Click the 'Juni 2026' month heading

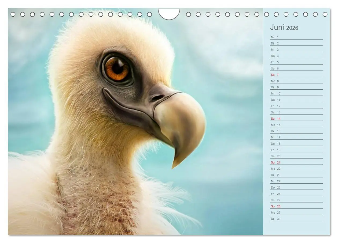click(284, 28)
